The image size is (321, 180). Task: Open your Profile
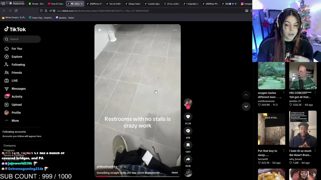(16, 112)
